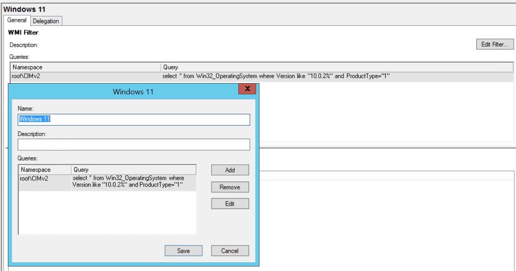
Task: Close the Windows 11 dialog with the X
Action: pyautogui.click(x=247, y=89)
